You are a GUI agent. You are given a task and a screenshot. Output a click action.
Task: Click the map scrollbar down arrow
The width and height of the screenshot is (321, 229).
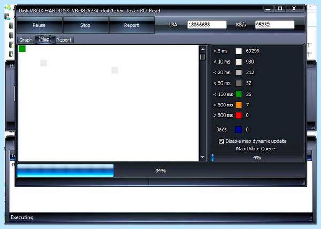click(x=202, y=157)
